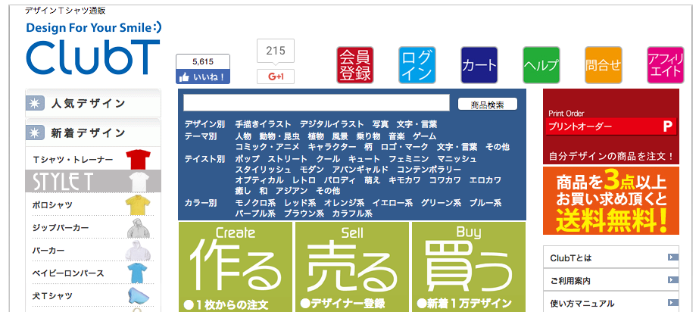Filter by 写真 design type

(x=380, y=124)
